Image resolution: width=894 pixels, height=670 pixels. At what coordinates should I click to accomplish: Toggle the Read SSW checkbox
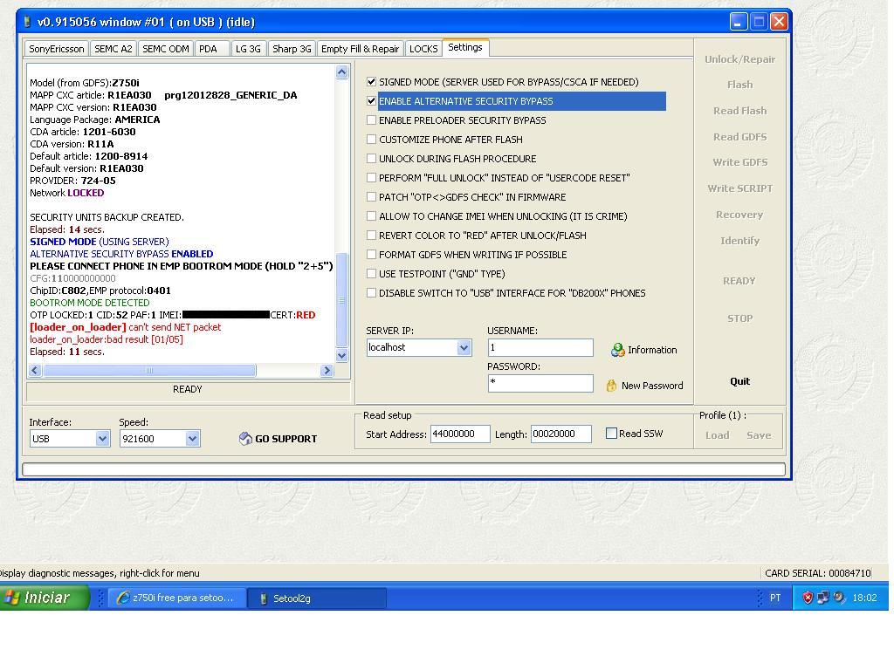611,434
